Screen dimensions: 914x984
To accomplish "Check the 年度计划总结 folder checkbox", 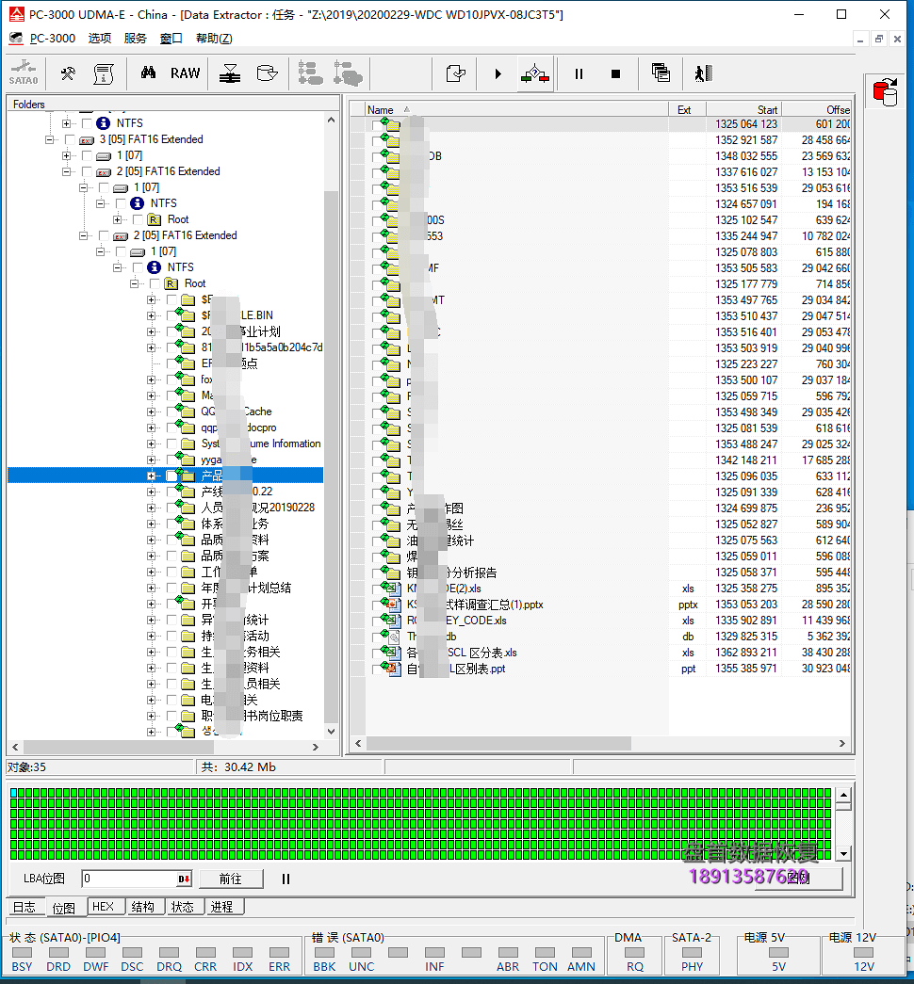I will click(x=171, y=588).
